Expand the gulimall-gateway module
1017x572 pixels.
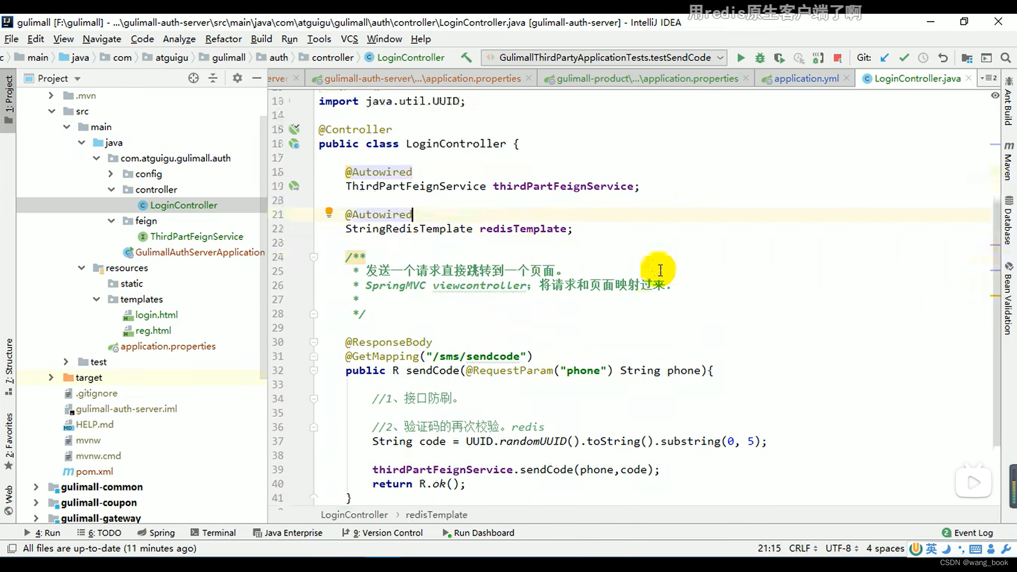[x=35, y=517]
